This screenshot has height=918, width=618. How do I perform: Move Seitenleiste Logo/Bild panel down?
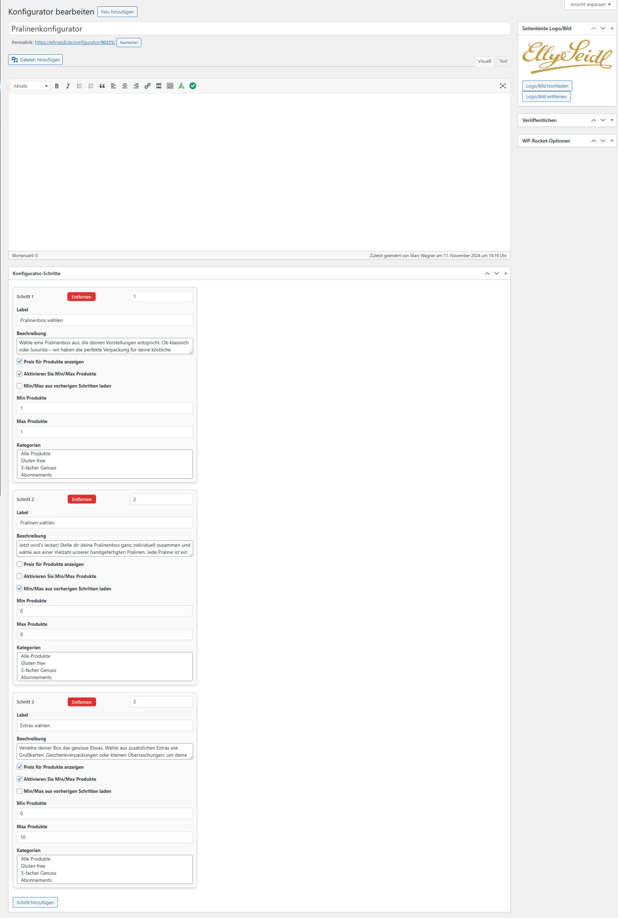tap(603, 28)
